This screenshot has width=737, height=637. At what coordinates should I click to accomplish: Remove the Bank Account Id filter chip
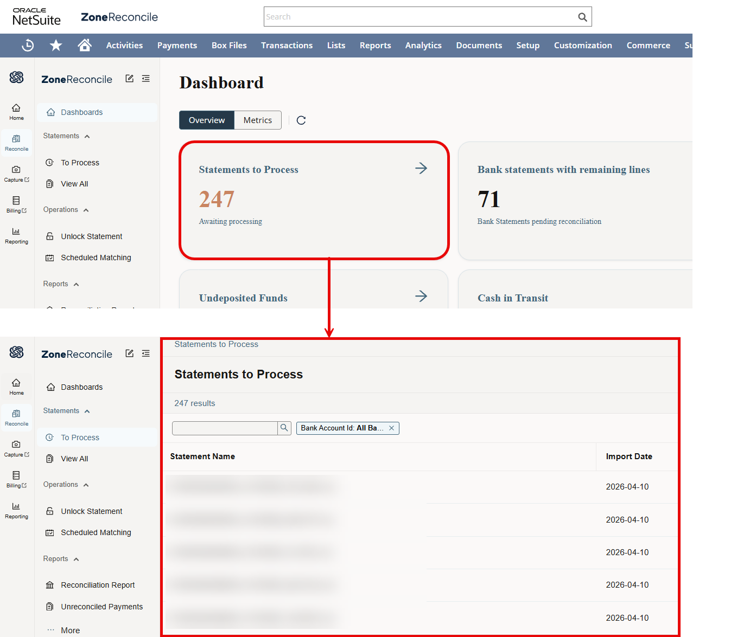point(391,428)
